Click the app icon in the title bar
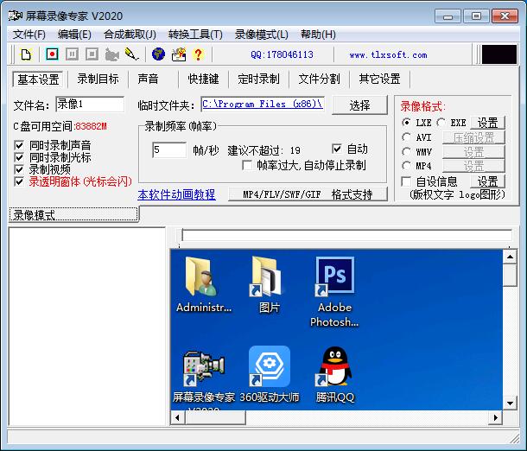The image size is (527, 451). (15, 16)
